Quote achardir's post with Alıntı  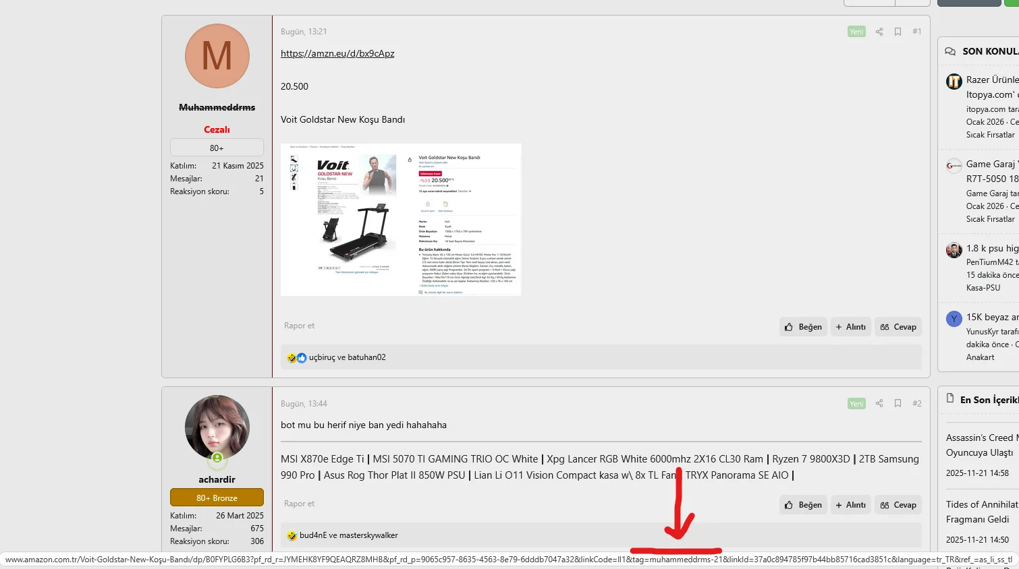tap(851, 505)
